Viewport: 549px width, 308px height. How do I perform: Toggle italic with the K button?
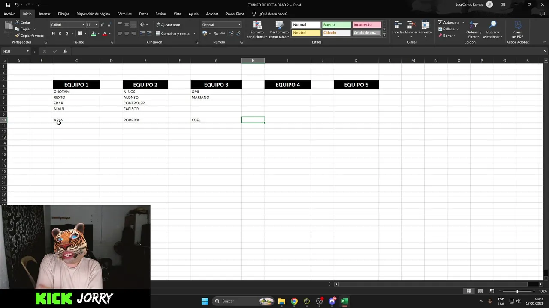(x=60, y=33)
